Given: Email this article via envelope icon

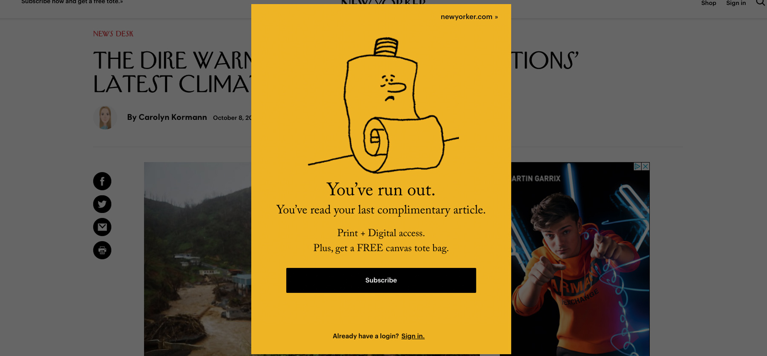Looking at the screenshot, I should 102,227.
